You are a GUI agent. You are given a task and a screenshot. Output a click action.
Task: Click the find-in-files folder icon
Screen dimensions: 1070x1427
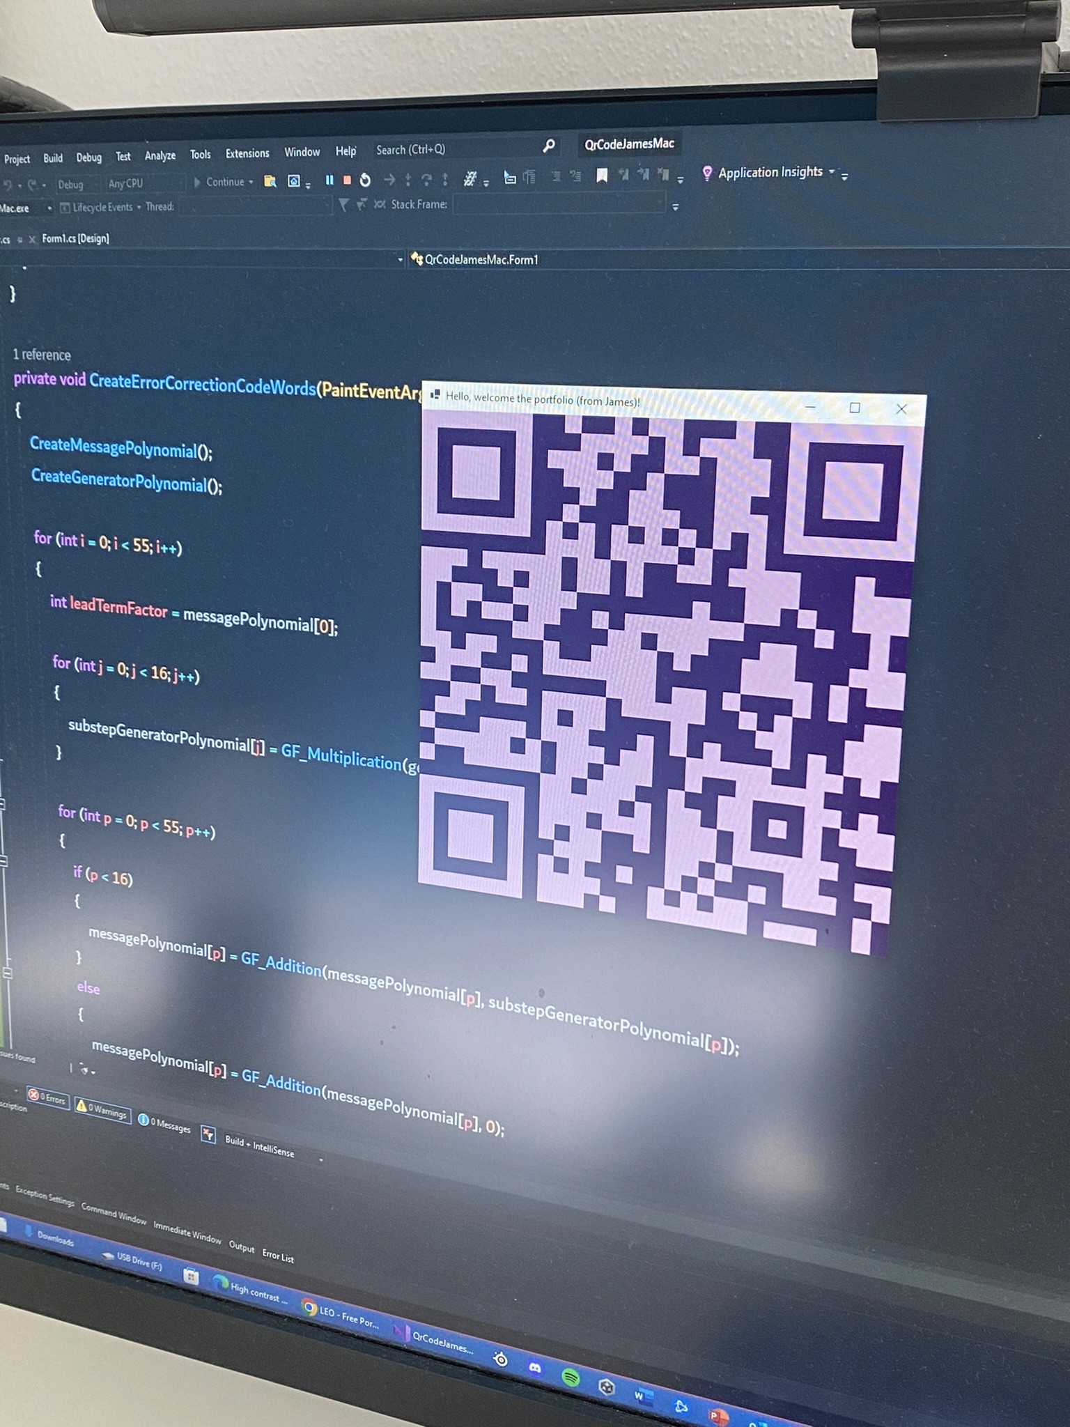(270, 181)
